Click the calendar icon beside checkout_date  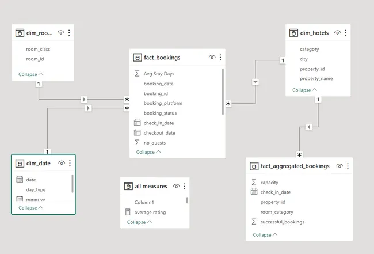137,132
